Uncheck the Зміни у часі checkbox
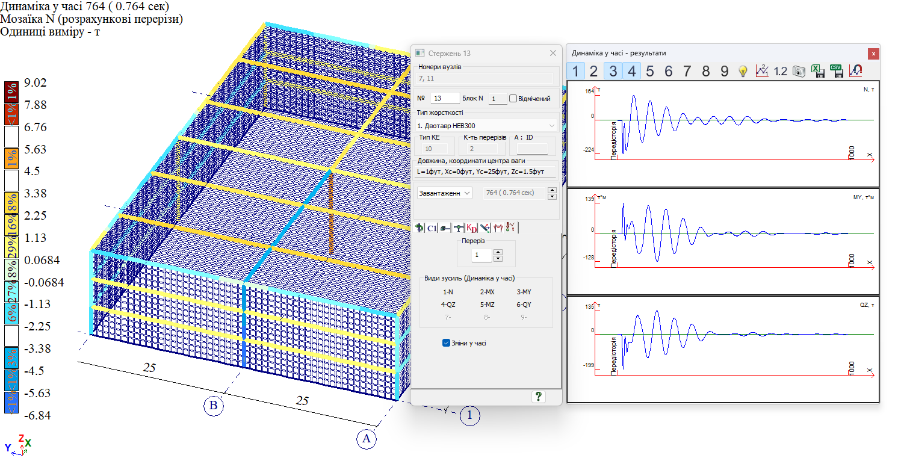Viewport: 898px width, 461px height. [446, 343]
